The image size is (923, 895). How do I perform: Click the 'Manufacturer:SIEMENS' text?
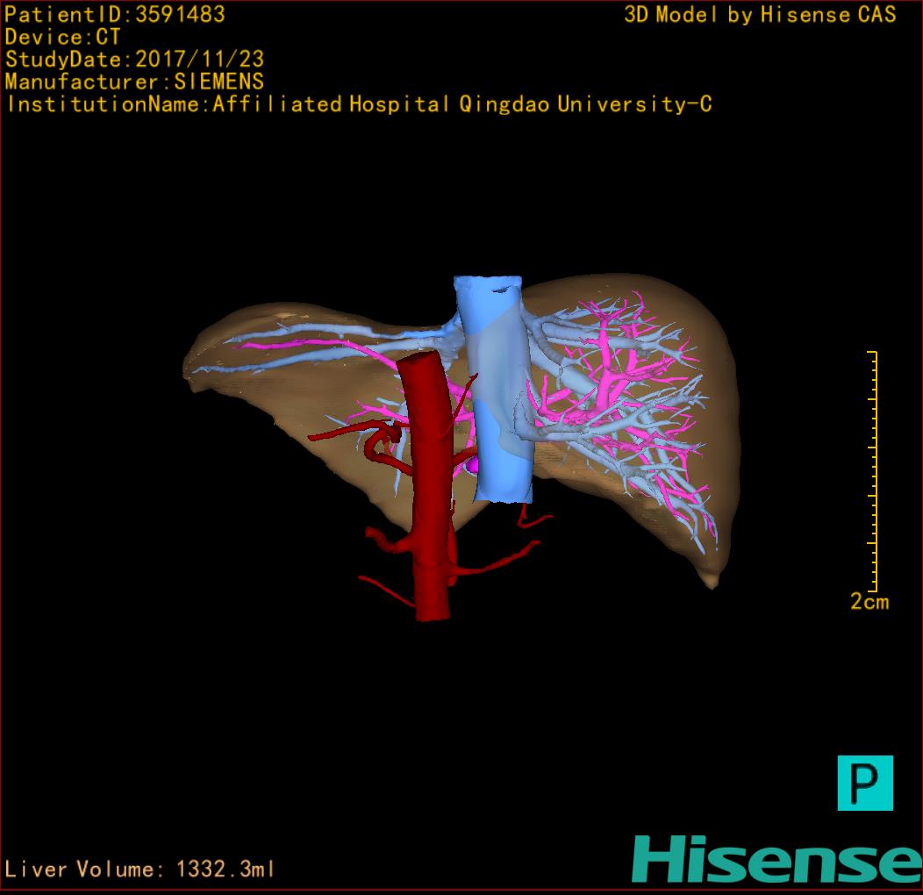[134, 82]
